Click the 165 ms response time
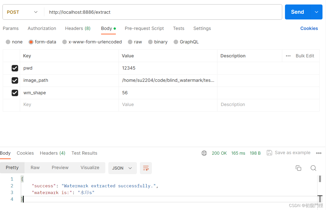 [238, 153]
